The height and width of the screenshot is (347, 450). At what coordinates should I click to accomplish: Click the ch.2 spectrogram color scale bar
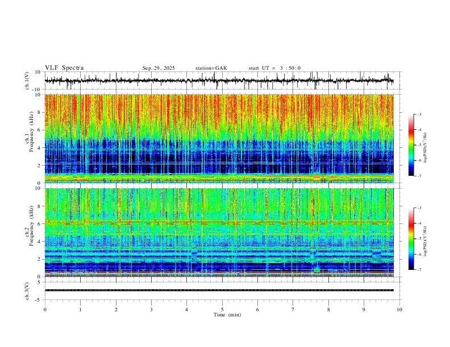point(411,239)
